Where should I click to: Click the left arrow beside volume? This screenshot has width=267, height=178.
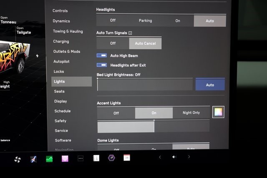tap(160, 157)
